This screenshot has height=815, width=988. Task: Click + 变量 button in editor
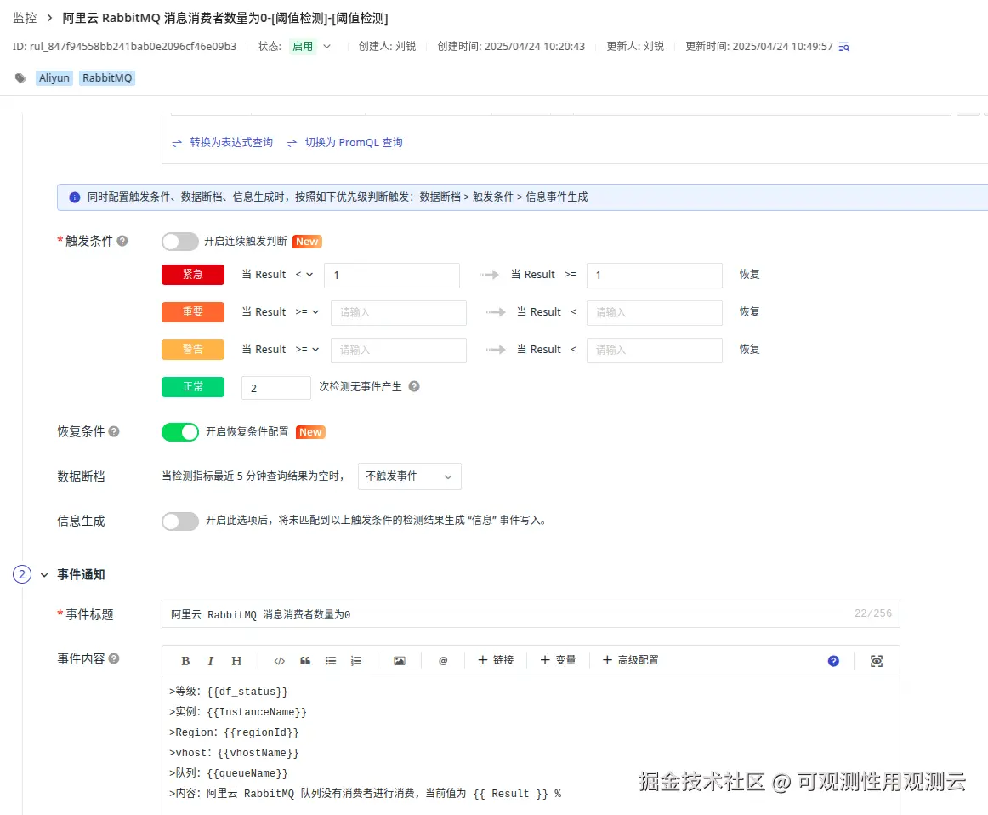coord(559,660)
